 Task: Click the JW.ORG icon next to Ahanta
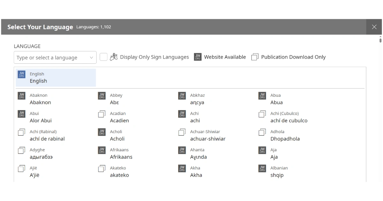point(182,150)
